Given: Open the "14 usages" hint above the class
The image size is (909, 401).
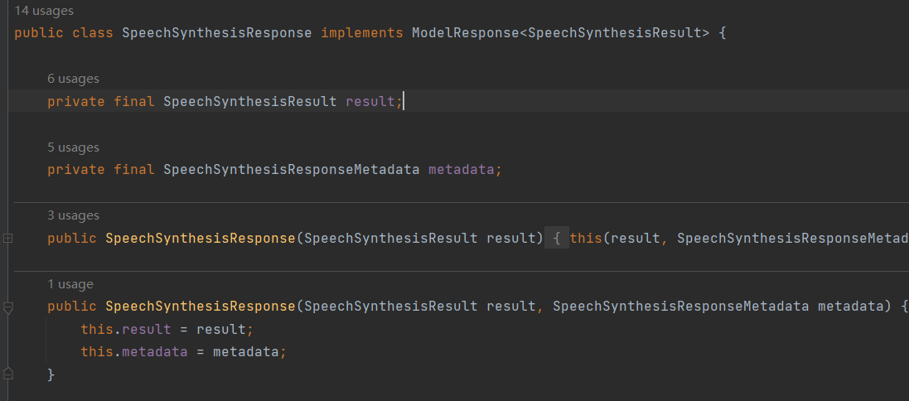Looking at the screenshot, I should point(44,11).
